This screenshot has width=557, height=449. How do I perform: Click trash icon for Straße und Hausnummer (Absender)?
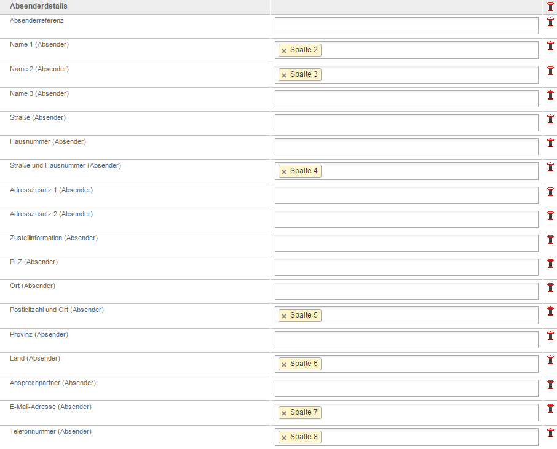[550, 167]
